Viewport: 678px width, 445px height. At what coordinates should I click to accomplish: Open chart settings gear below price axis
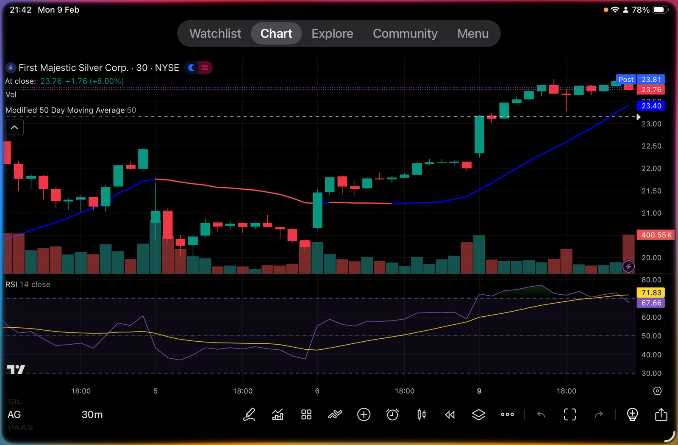657,391
